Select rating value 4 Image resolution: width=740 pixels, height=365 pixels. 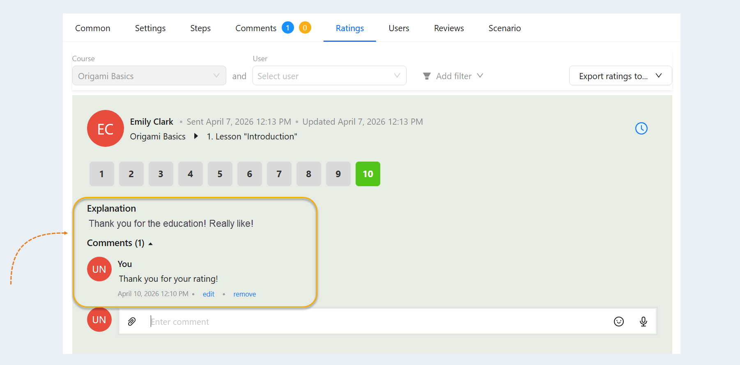click(191, 174)
